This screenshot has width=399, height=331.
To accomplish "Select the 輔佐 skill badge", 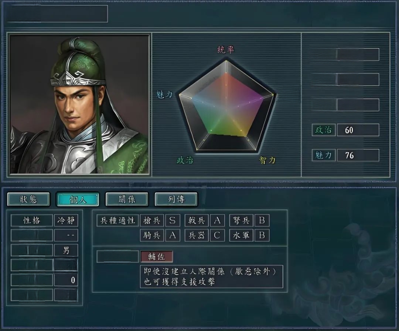I will [157, 257].
